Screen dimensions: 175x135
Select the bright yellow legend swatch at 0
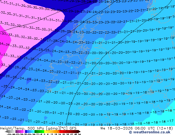pos(45,131)
